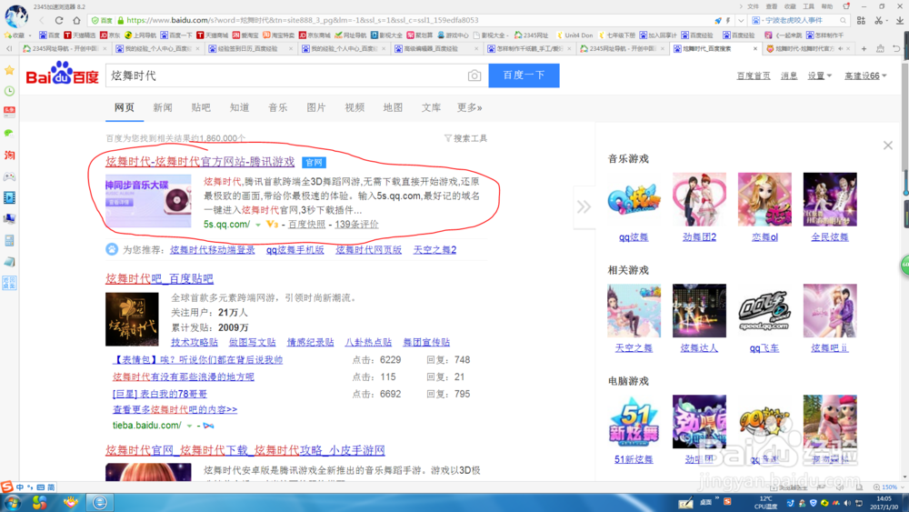Reload the page with the refresh icon
This screenshot has width=909, height=512.
coord(58,20)
